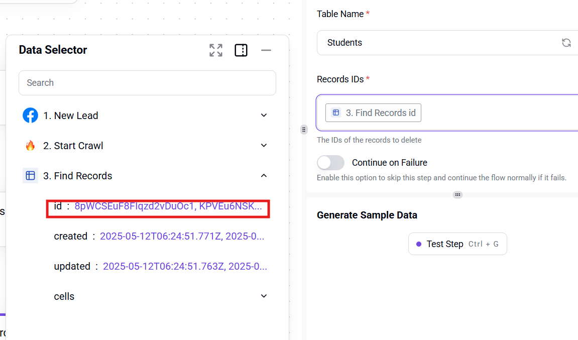The width and height of the screenshot is (578, 340).
Task: Click the Records IDs input field
Action: pyautogui.click(x=497, y=113)
